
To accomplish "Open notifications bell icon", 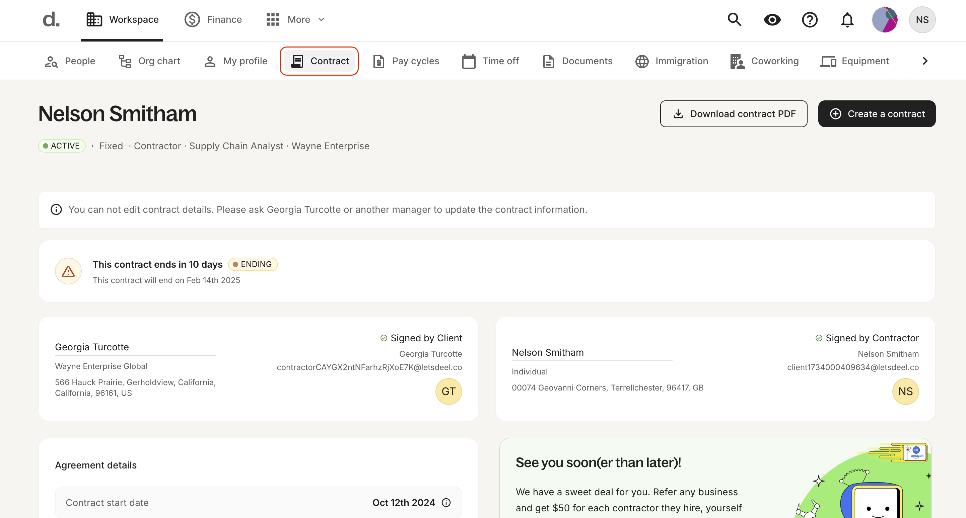I will coord(847,19).
